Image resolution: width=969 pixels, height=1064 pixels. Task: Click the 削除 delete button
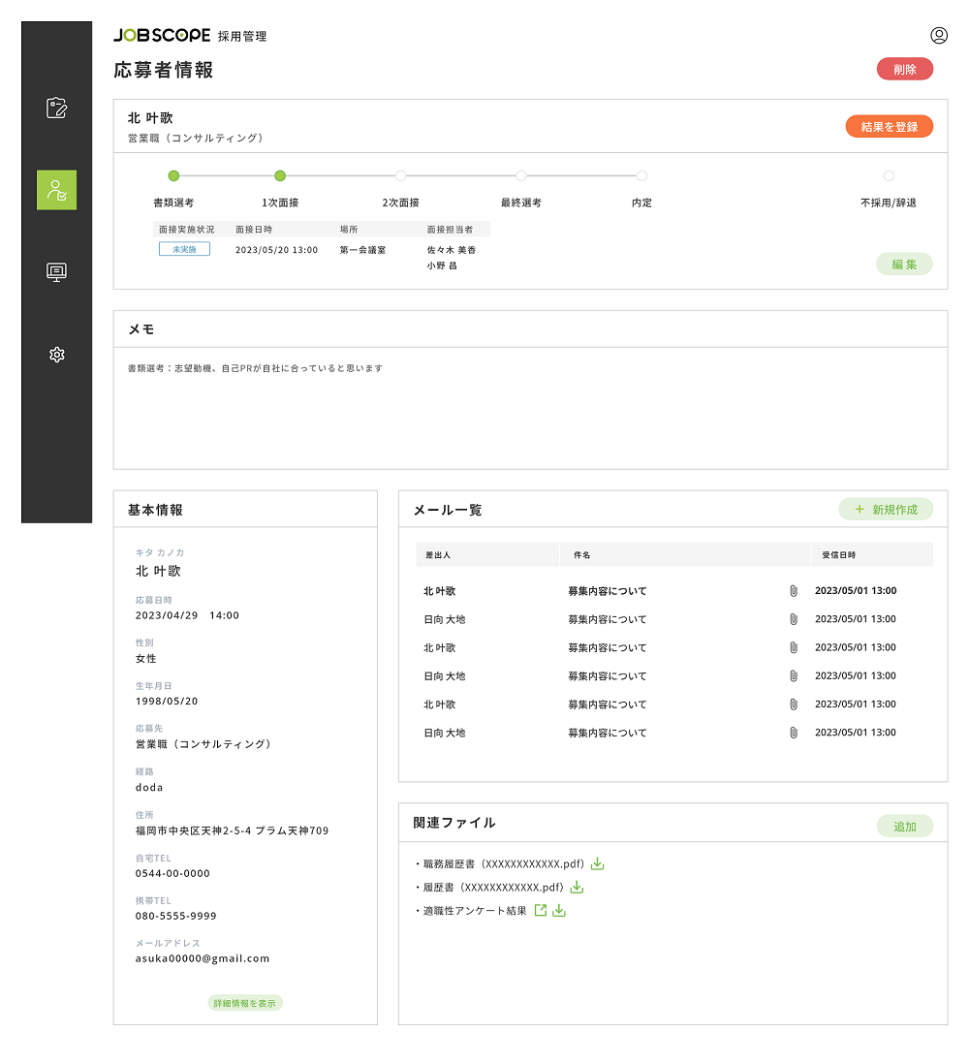904,69
